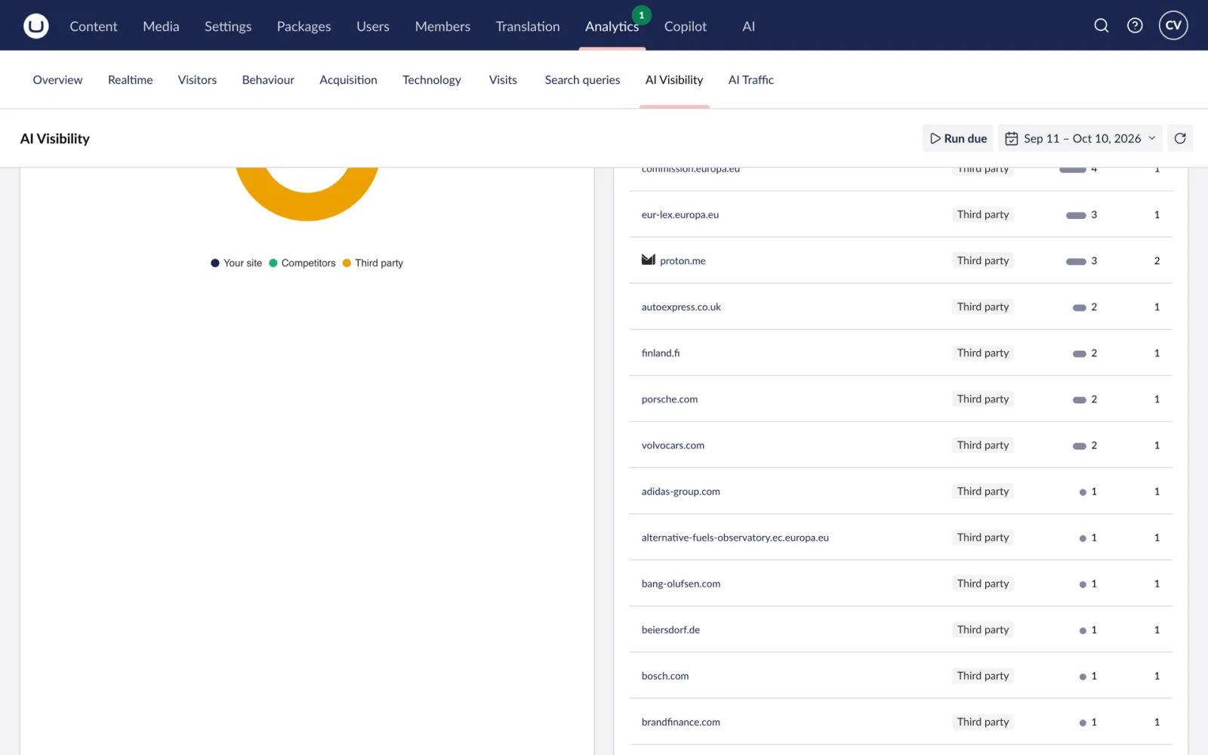1208x755 pixels.
Task: Select the finland.fi row
Action: pyautogui.click(x=900, y=353)
